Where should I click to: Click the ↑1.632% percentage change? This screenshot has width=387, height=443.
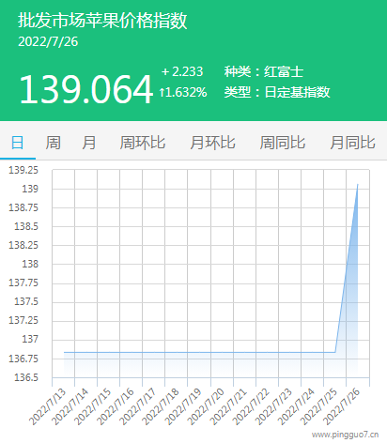(183, 92)
